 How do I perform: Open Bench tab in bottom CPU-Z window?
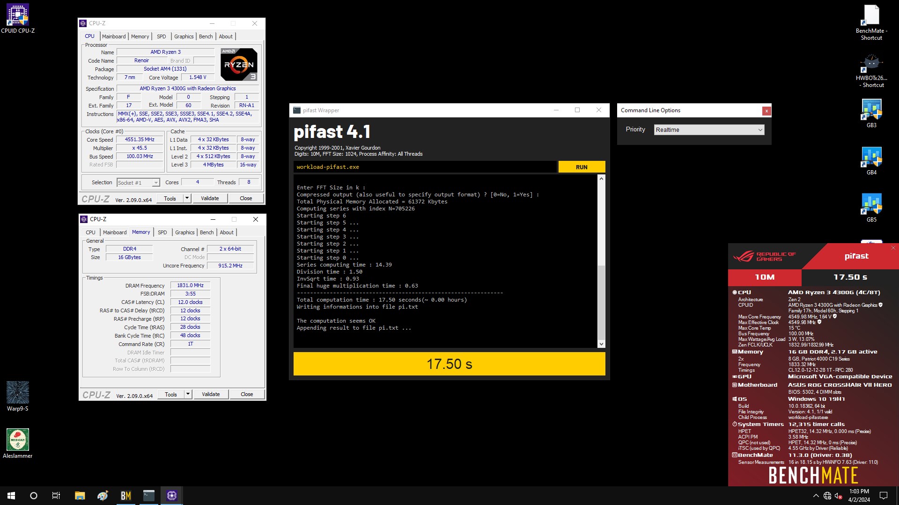click(x=207, y=232)
